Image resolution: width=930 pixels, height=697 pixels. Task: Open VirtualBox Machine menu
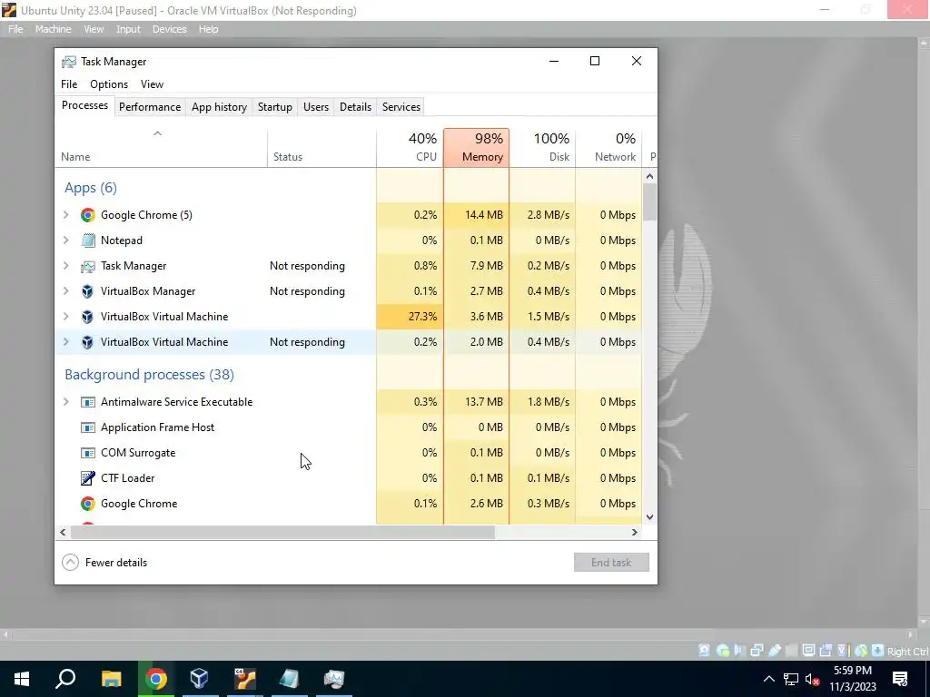click(x=53, y=29)
